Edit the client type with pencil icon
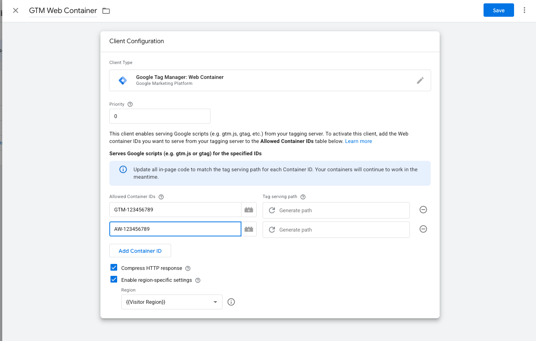This screenshot has width=536, height=341. [420, 80]
